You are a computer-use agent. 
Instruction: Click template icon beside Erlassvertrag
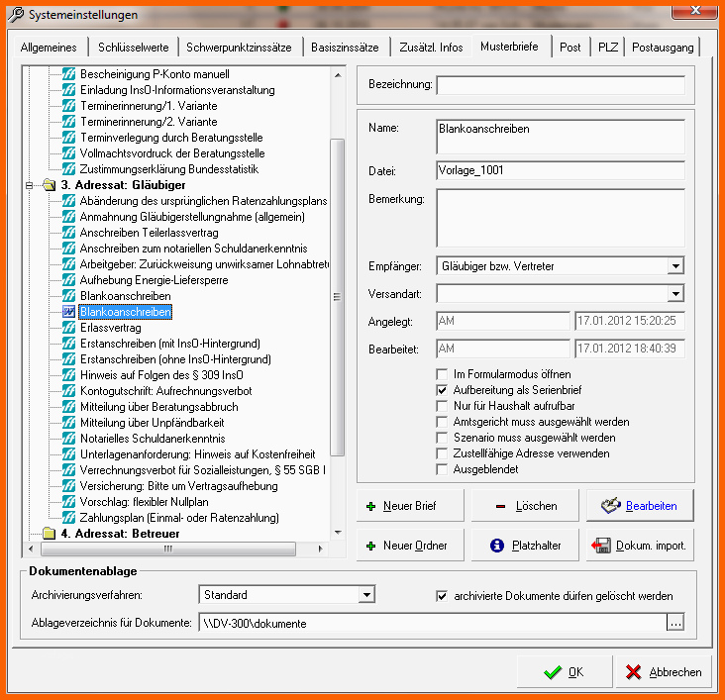click(x=68, y=328)
